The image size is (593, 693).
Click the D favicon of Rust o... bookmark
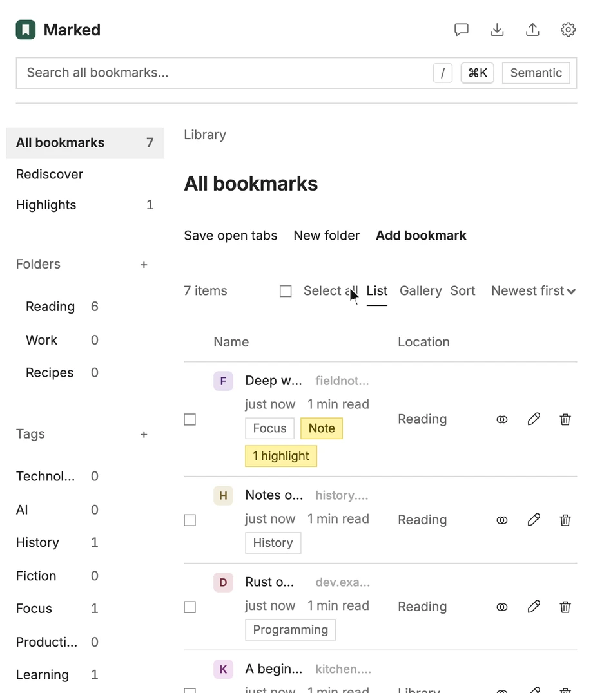pyautogui.click(x=223, y=582)
